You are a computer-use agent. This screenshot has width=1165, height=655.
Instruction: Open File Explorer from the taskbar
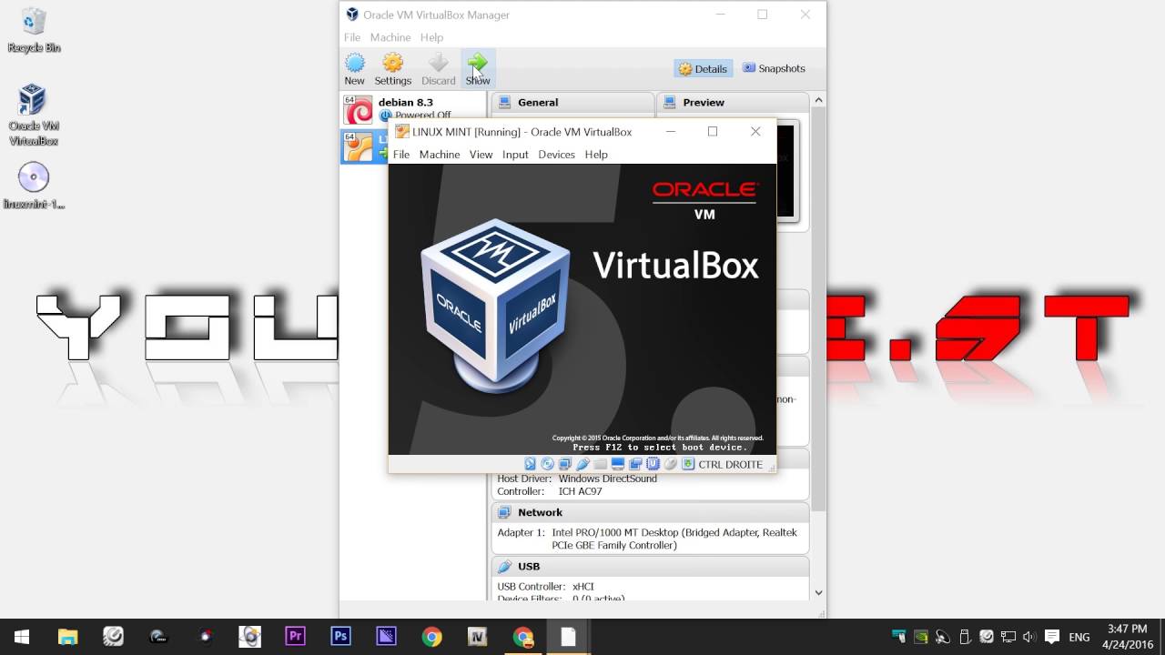[x=67, y=637]
